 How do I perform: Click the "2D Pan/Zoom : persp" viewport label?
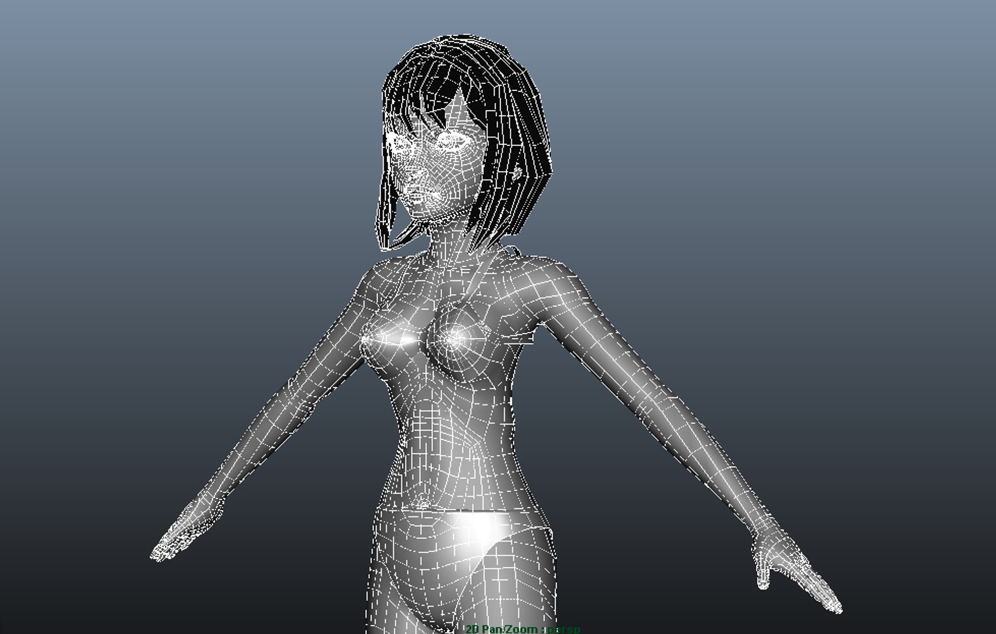[x=522, y=629]
